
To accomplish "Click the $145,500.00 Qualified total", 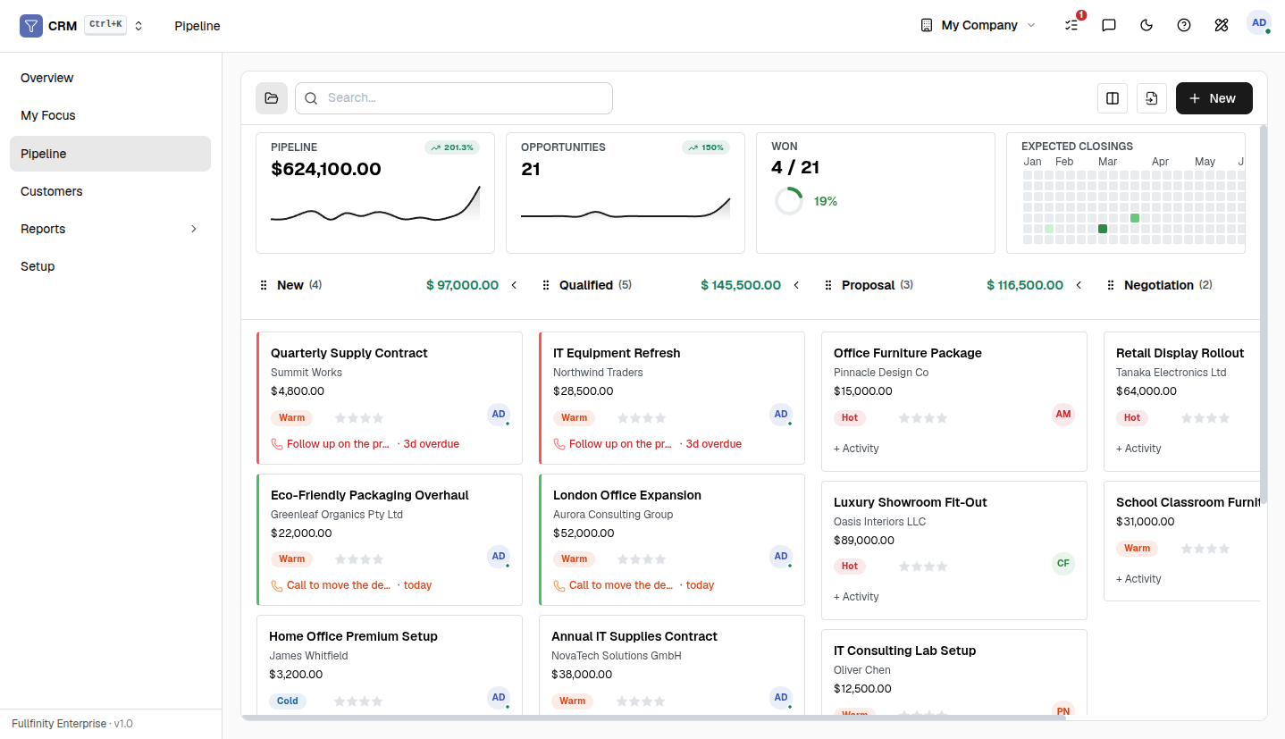I will point(741,285).
